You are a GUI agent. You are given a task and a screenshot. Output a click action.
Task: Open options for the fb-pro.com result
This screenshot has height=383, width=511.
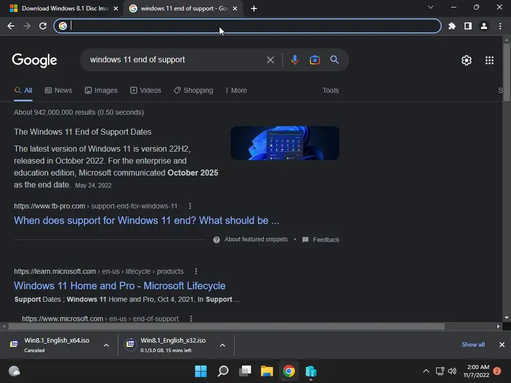[x=190, y=206]
